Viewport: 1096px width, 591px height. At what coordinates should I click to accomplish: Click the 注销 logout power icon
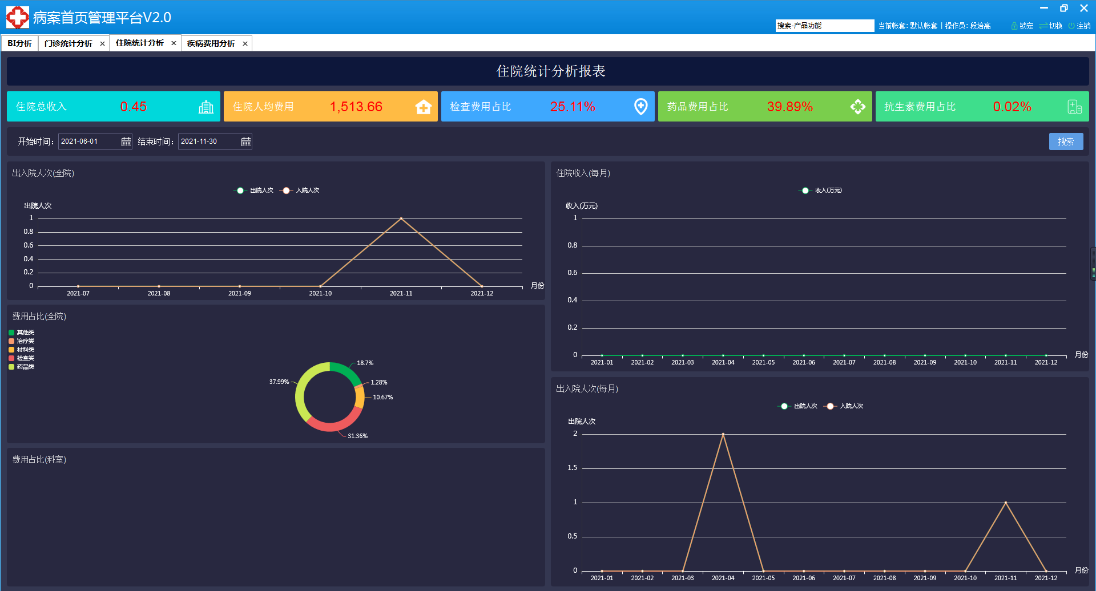[1071, 26]
